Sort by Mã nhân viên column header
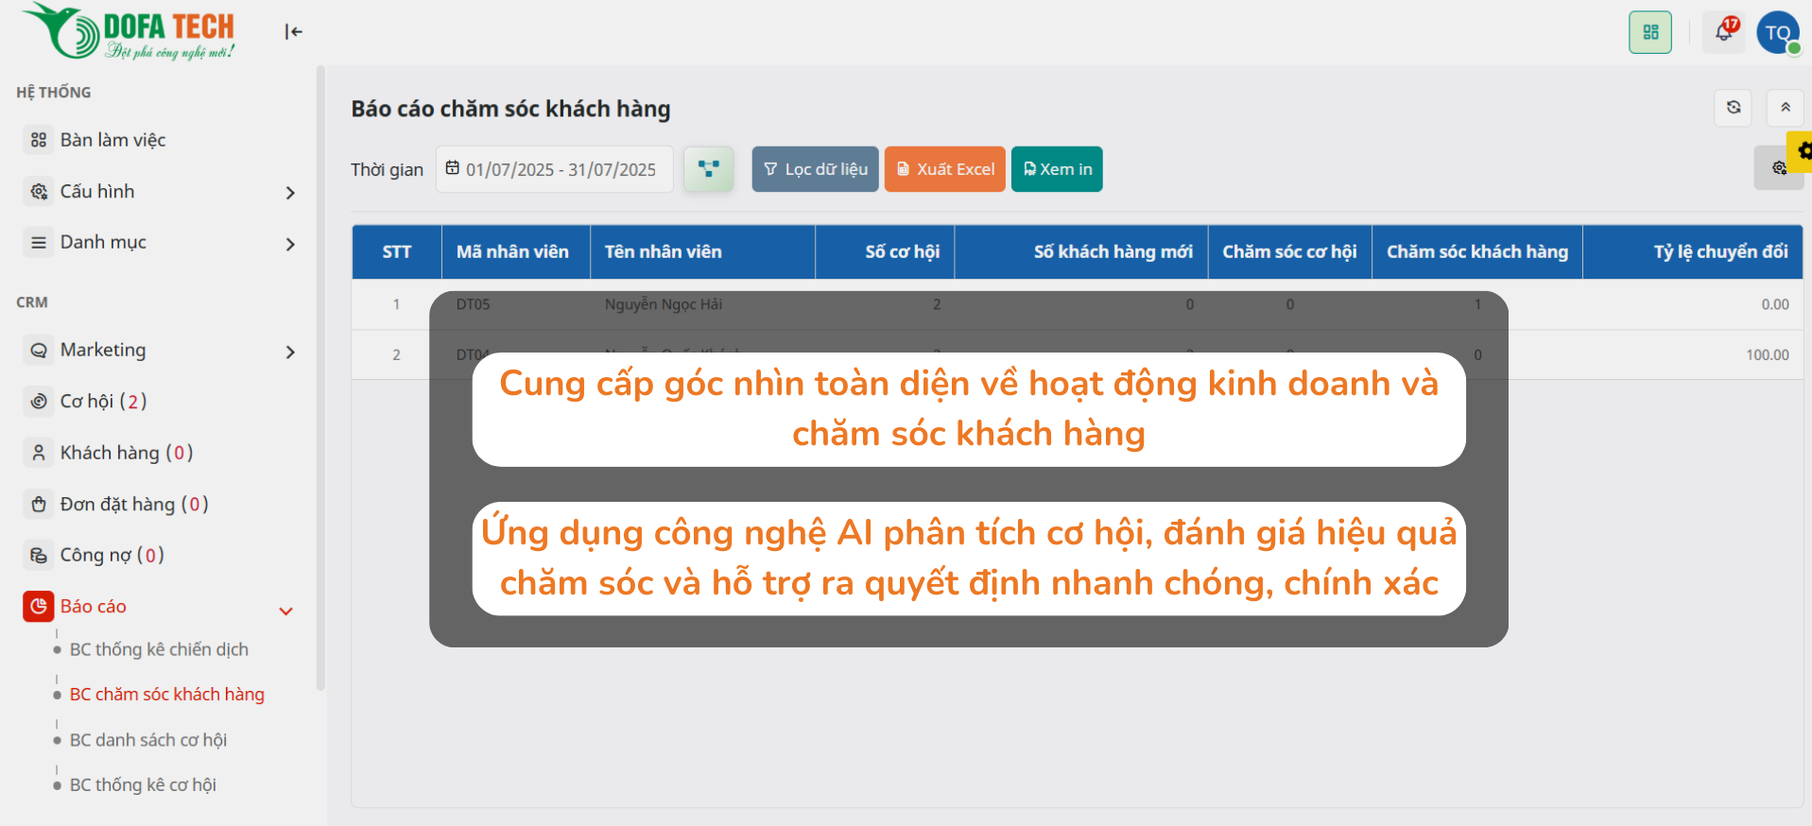 coord(515,252)
